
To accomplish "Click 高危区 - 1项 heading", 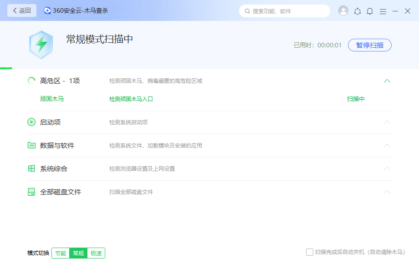I will click(x=60, y=81).
